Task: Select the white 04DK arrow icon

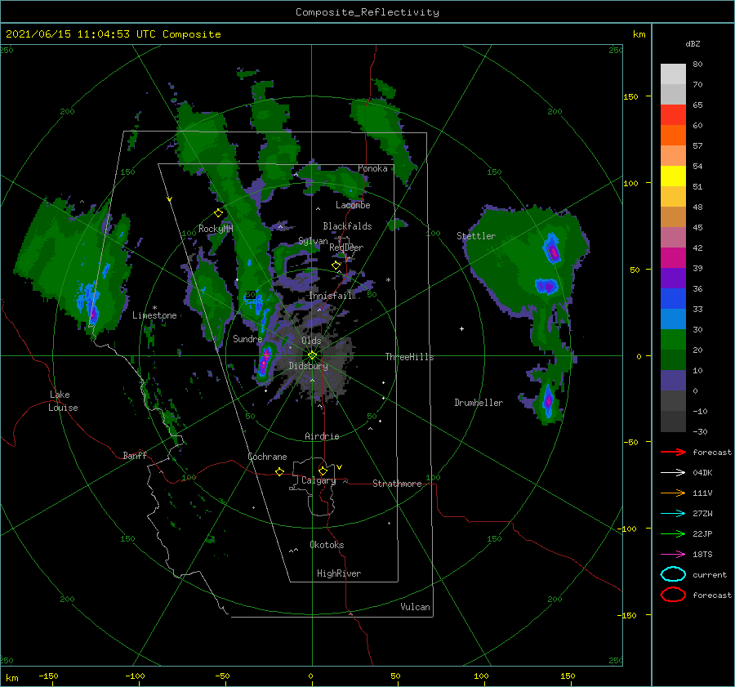Action: click(x=673, y=472)
